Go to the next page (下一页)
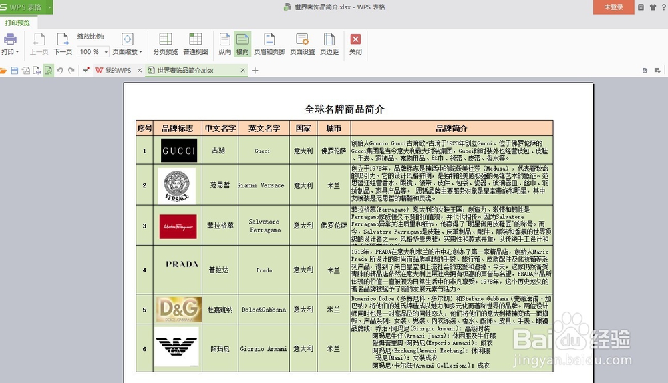The height and width of the screenshot is (383, 668). coord(63,44)
